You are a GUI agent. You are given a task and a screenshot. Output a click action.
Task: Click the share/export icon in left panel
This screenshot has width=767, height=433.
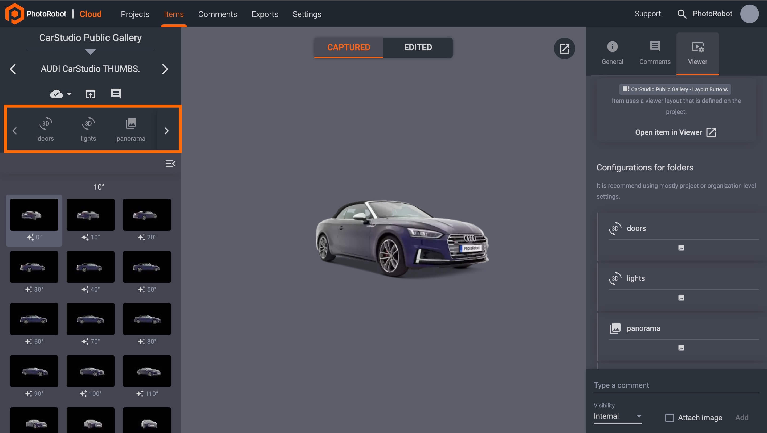(91, 94)
